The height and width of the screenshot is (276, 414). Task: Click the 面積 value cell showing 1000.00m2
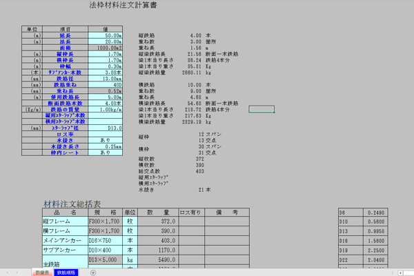pyautogui.click(x=107, y=47)
